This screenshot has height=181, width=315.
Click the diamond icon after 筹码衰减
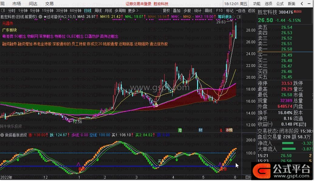pyautogui.click(x=233, y=17)
